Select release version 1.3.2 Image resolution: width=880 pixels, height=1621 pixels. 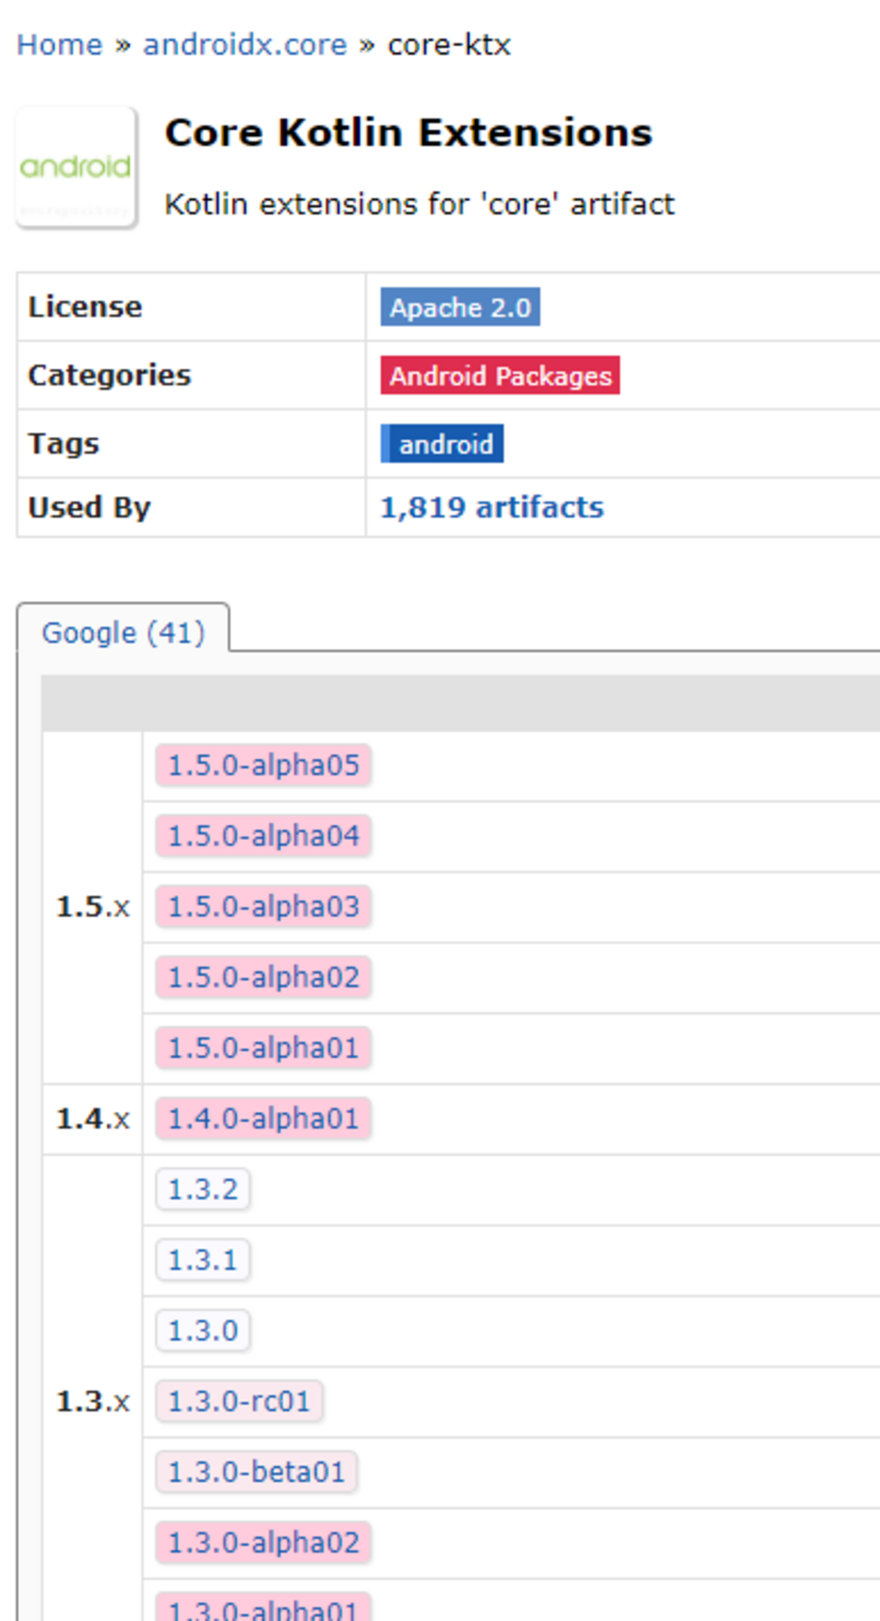click(203, 1189)
